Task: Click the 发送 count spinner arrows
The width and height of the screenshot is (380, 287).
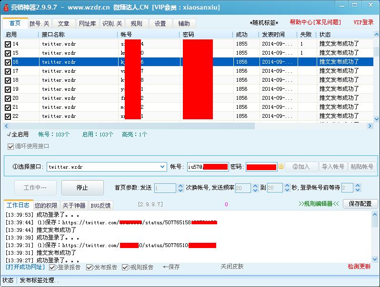Action: pos(180,188)
